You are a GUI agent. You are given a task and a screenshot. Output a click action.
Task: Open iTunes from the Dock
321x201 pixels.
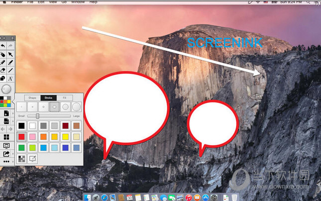pos(189,198)
